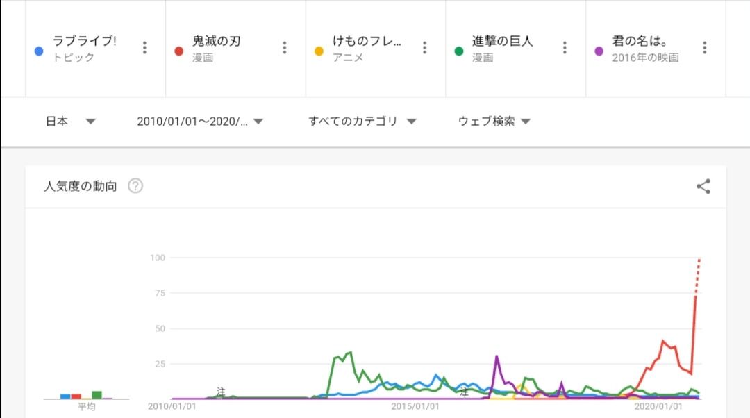Open more options for 君の名は。 term
Image resolution: width=750 pixels, height=418 pixels.
(x=705, y=48)
